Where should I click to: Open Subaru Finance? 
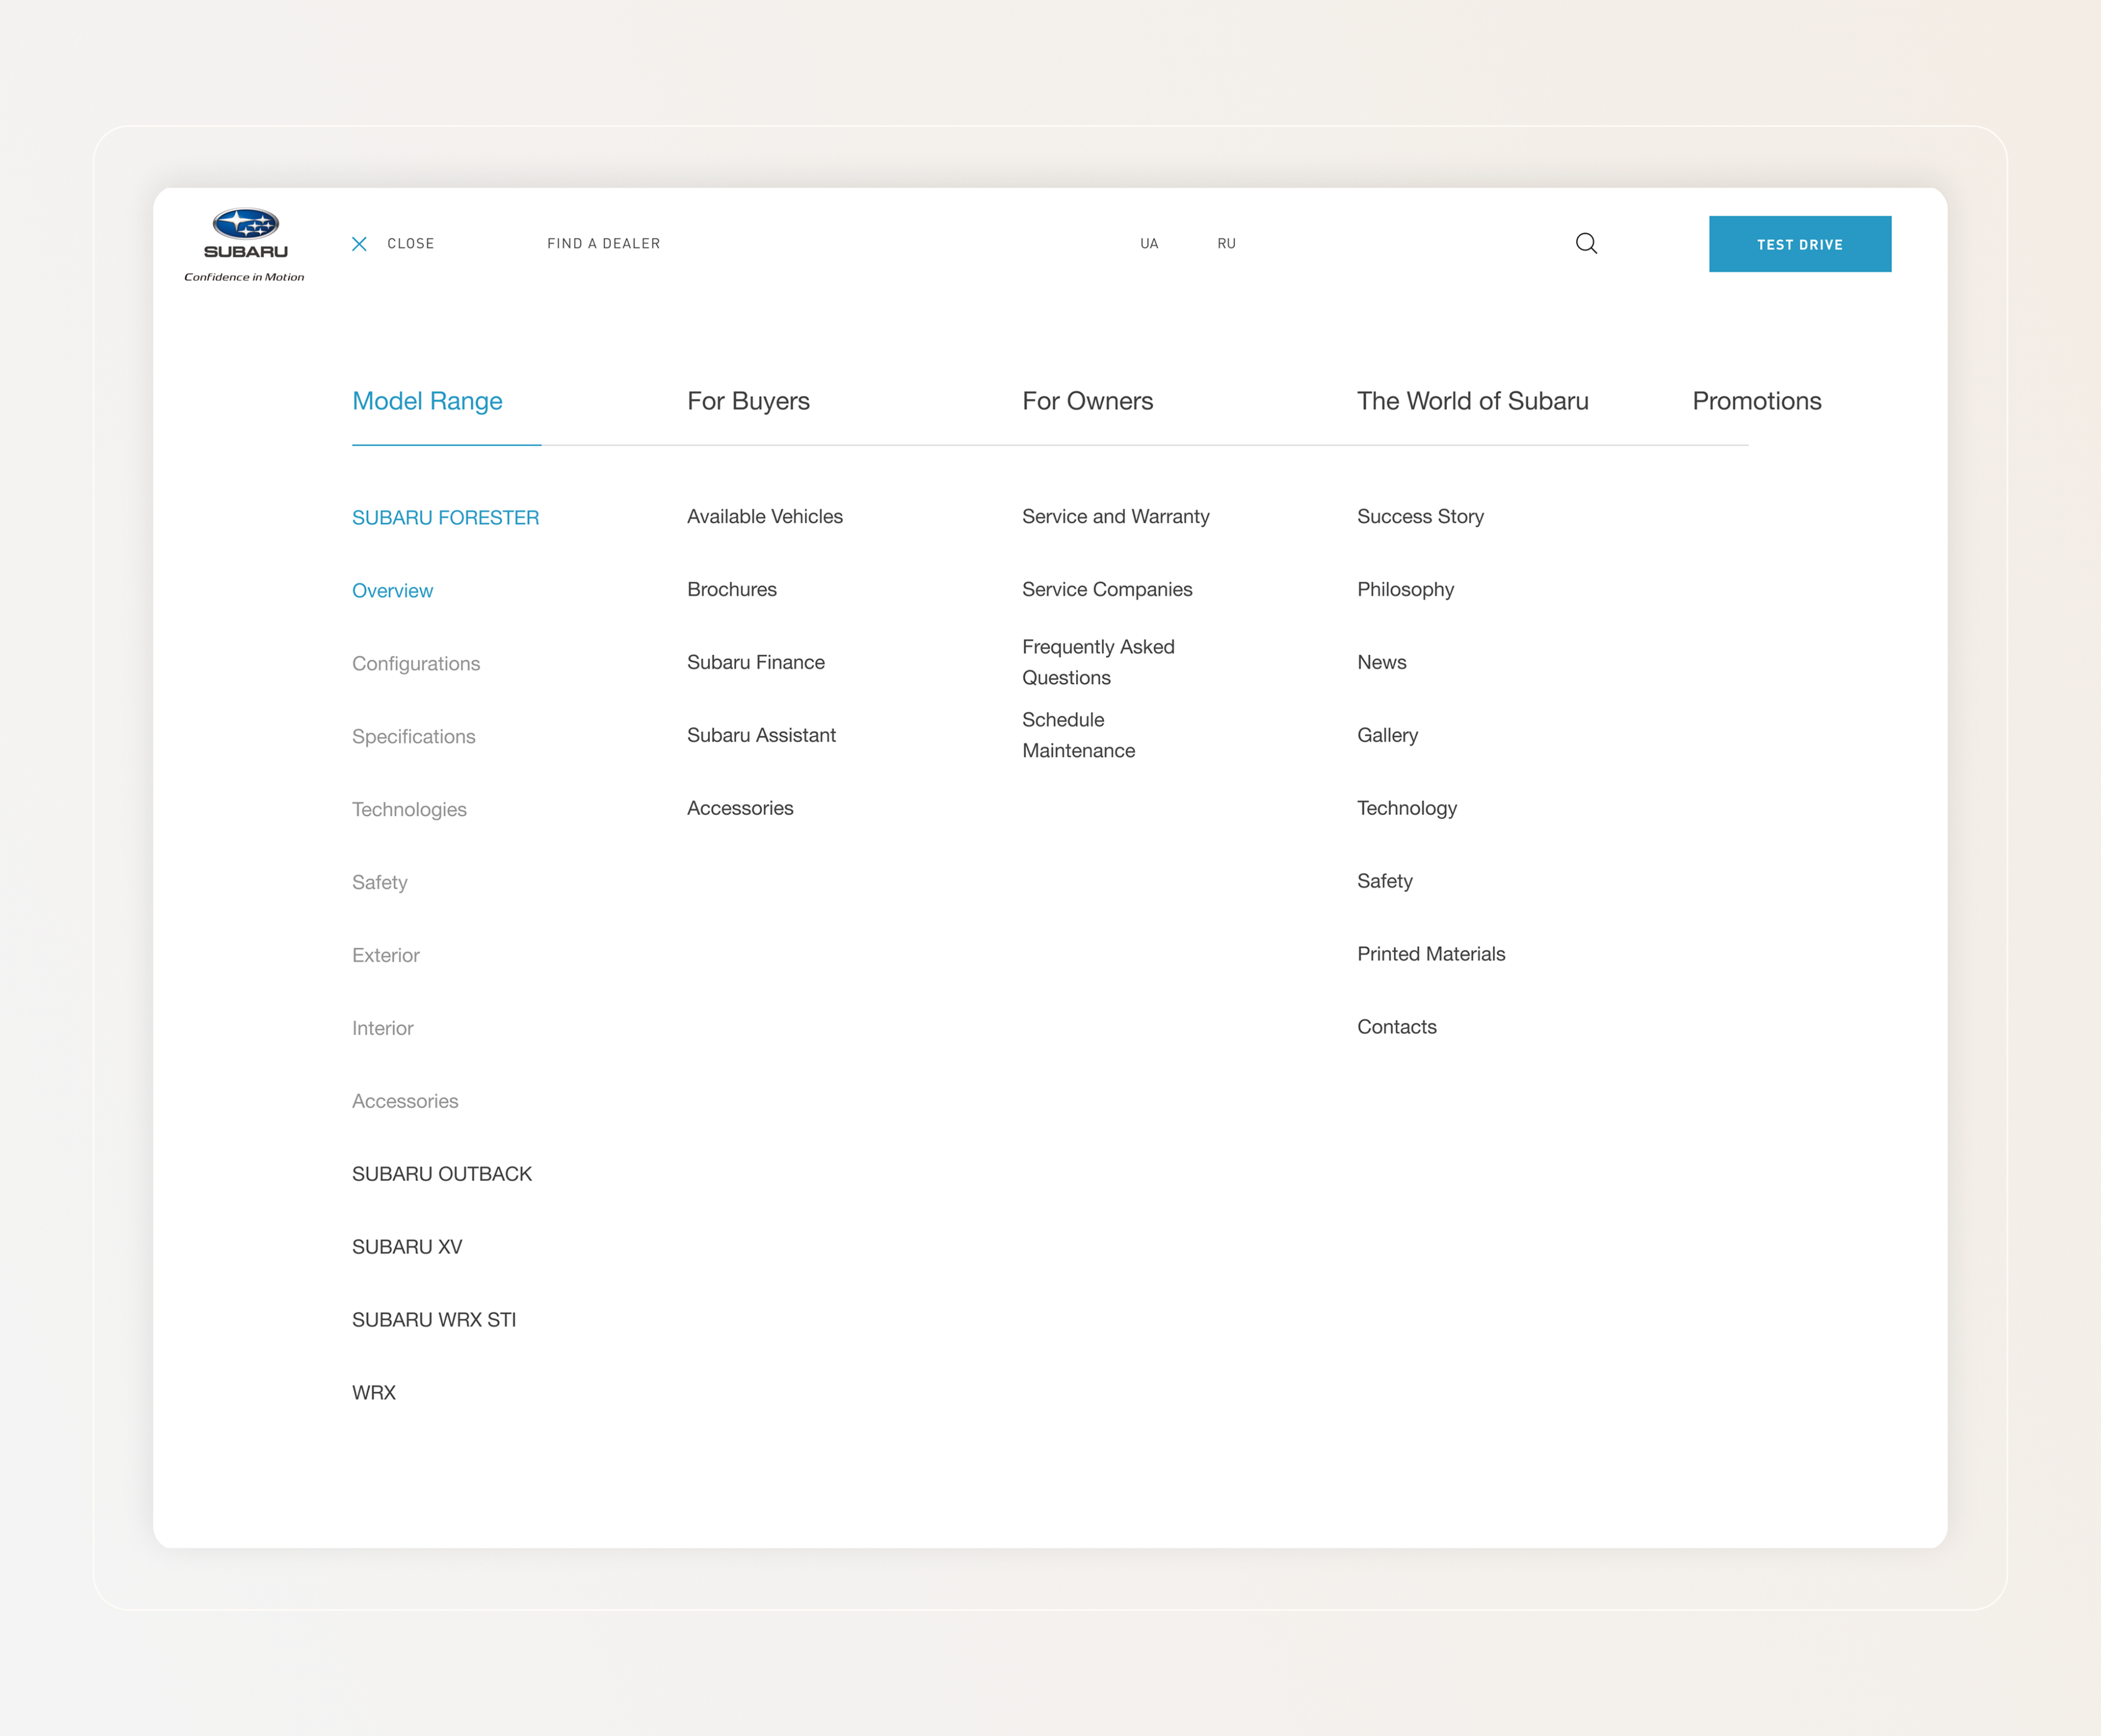point(756,663)
